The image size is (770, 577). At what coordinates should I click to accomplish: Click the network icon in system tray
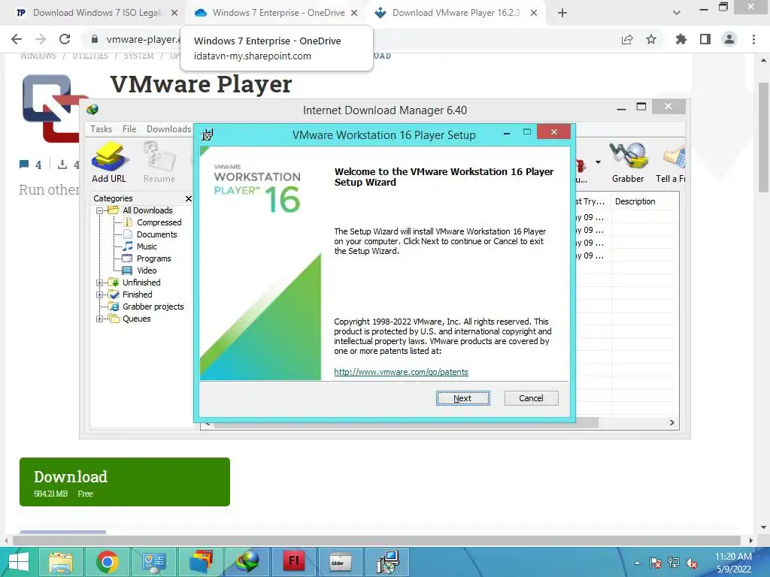[674, 563]
